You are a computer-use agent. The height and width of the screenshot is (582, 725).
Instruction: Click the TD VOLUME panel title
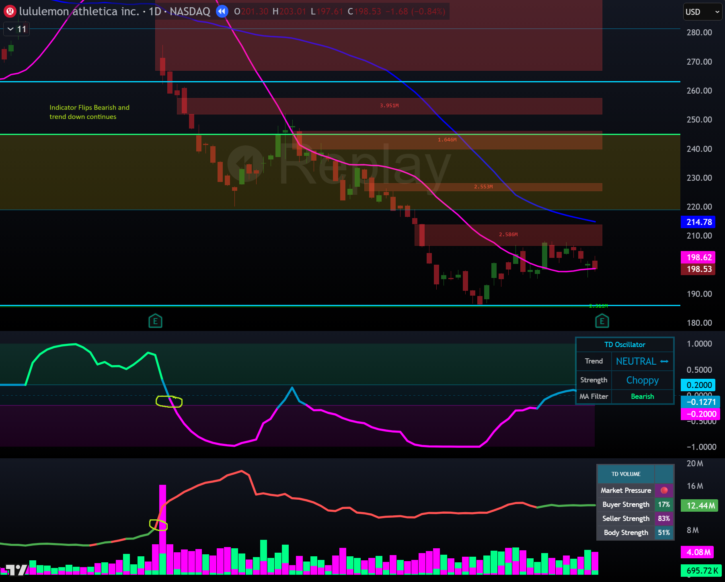pos(626,474)
